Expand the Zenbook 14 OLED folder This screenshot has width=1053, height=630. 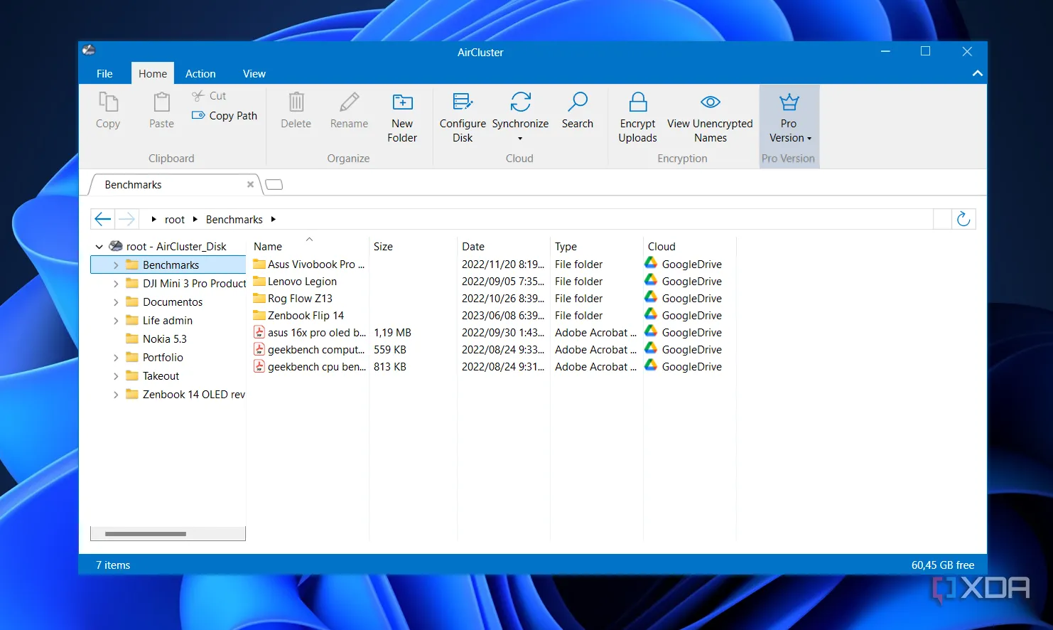tap(116, 395)
